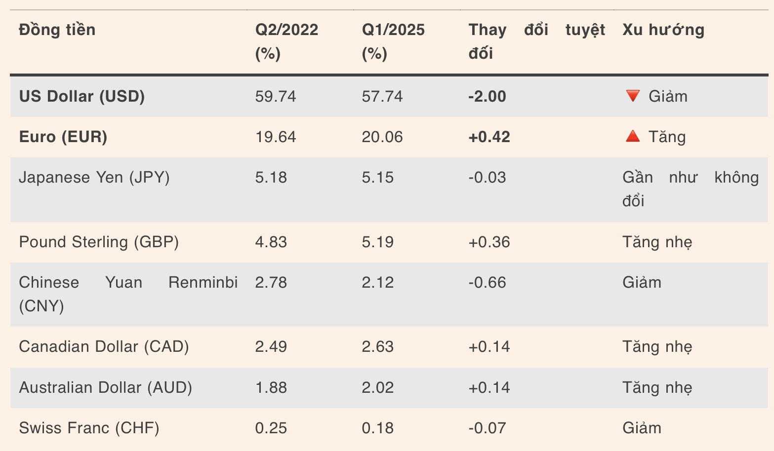Click the Swiss Franc (CHF) cell
The height and width of the screenshot is (451, 774).
tap(89, 428)
